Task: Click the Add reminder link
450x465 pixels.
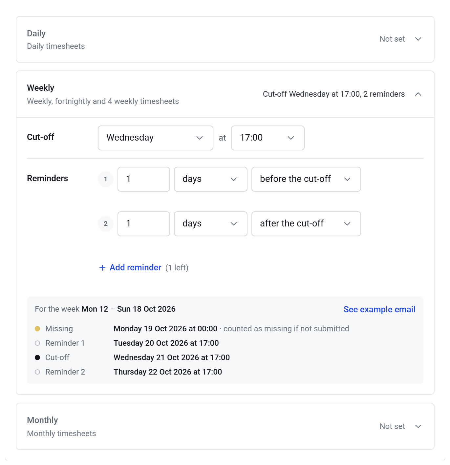Action: (x=135, y=268)
